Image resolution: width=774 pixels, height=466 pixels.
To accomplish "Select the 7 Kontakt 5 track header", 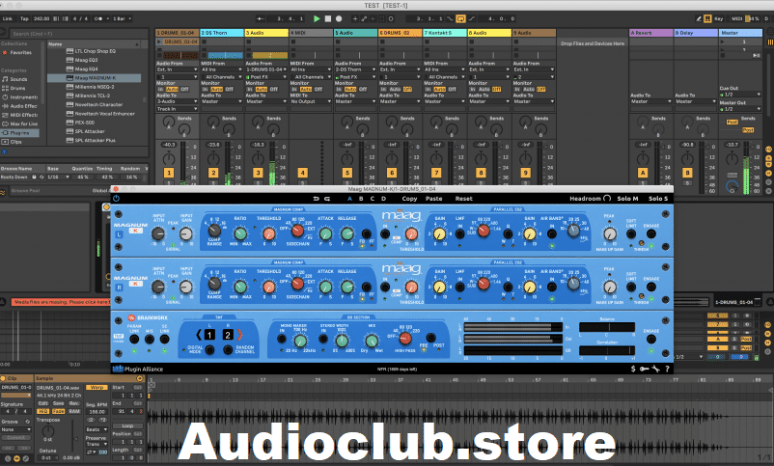I will (445, 33).
